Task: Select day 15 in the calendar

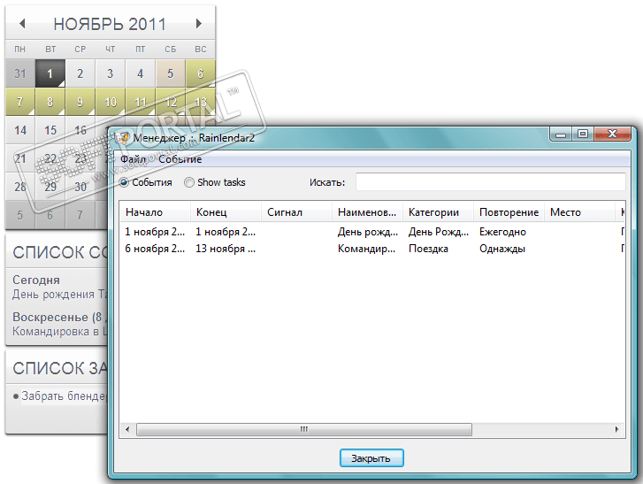Action: pos(50,130)
